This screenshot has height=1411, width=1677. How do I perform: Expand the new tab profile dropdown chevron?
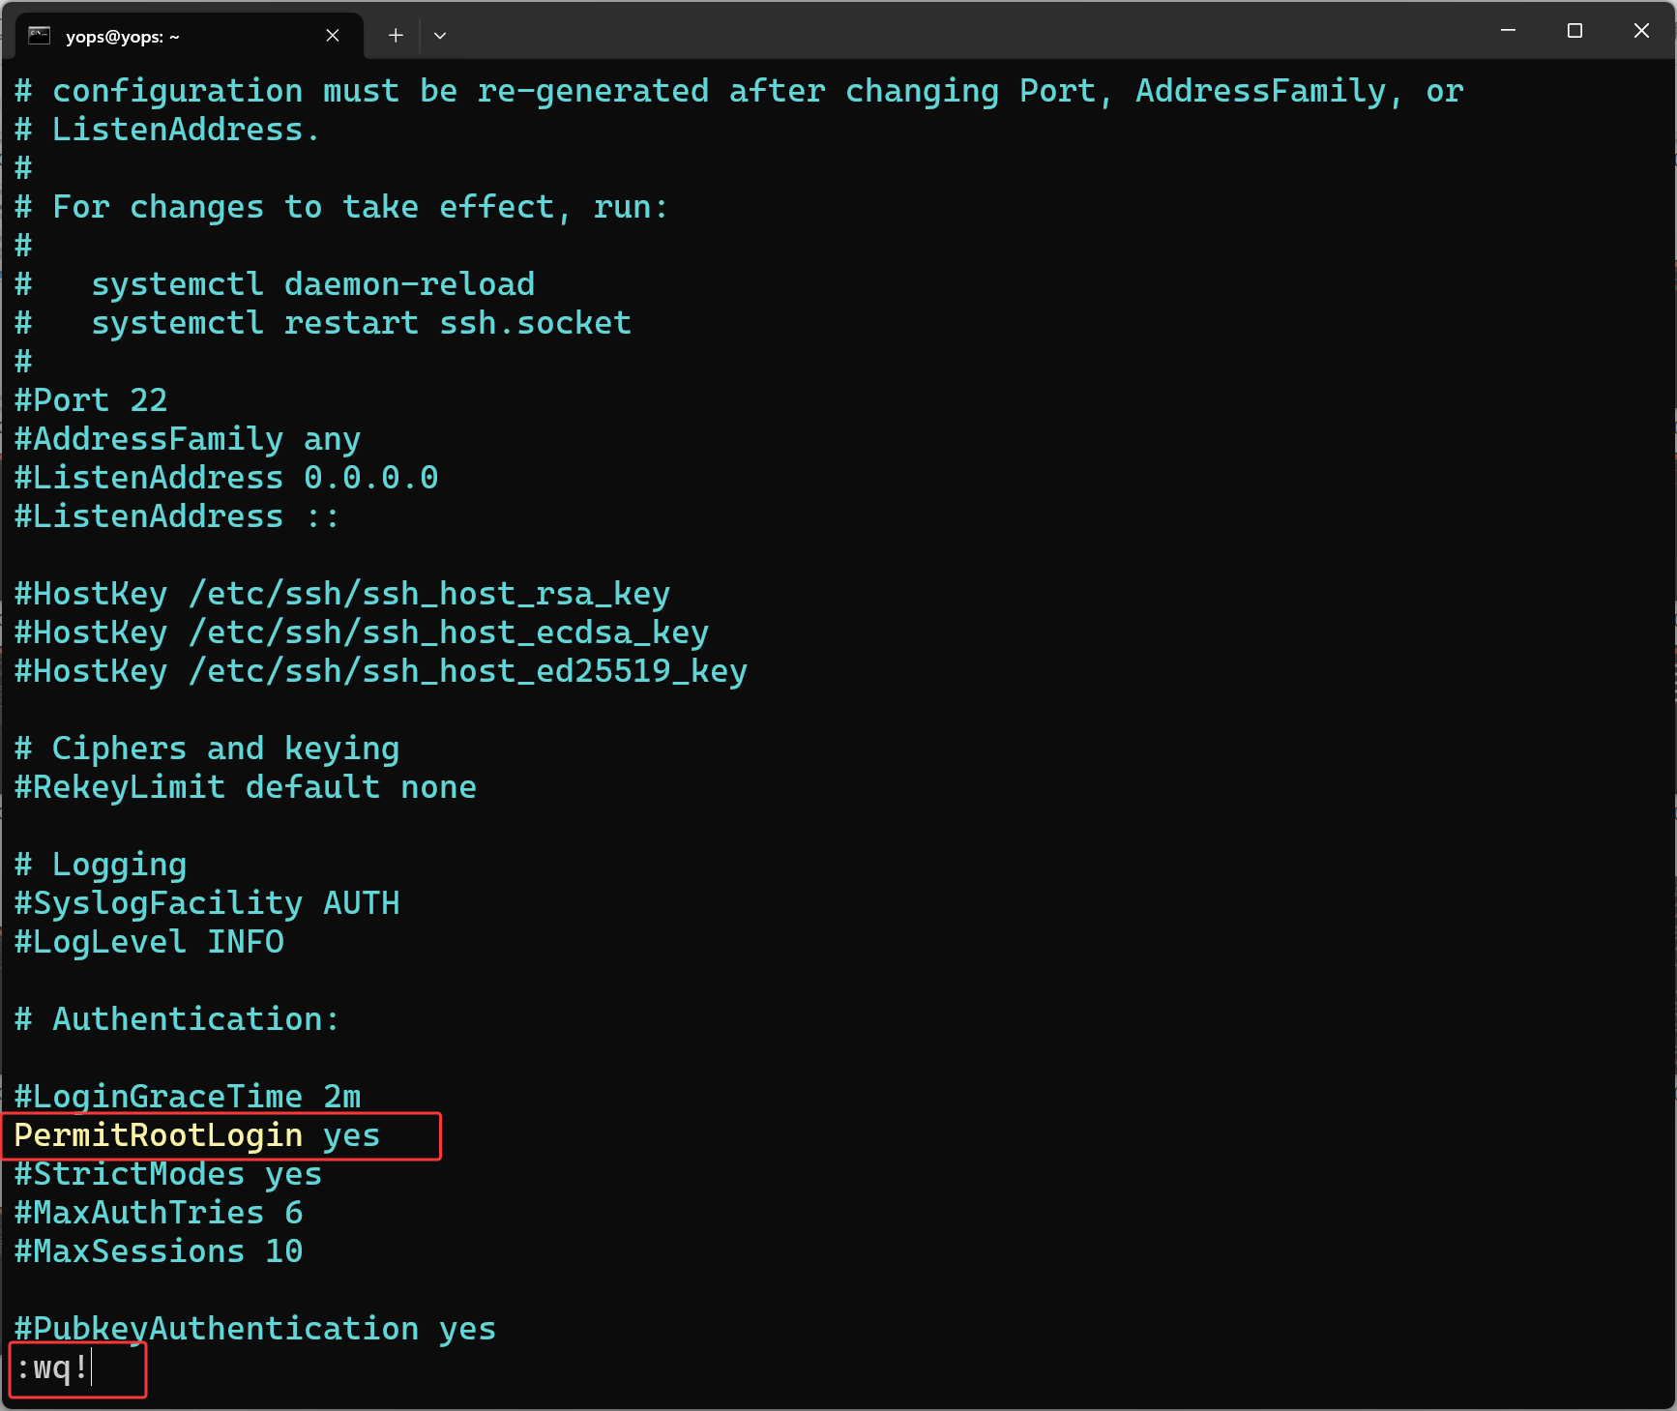pos(440,36)
